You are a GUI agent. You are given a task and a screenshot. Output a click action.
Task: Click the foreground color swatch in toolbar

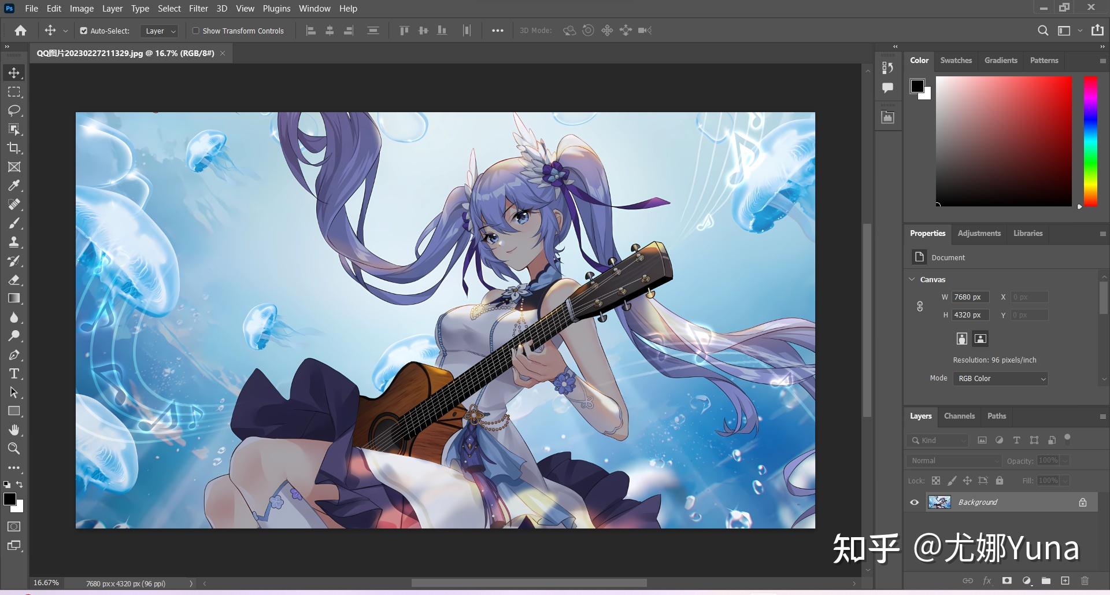tap(9, 499)
